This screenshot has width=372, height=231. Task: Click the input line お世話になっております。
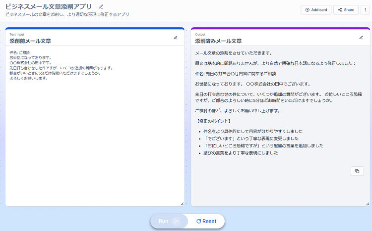(30, 58)
